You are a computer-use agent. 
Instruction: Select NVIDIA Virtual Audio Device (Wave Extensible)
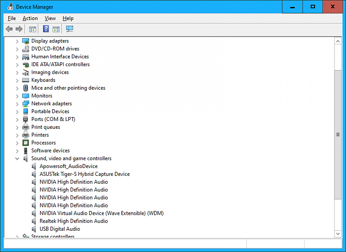pyautogui.click(x=101, y=213)
